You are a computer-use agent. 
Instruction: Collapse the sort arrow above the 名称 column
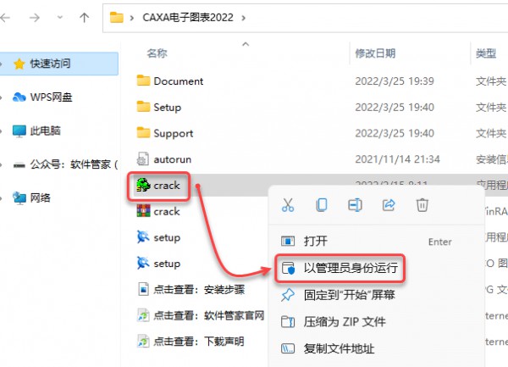click(x=246, y=44)
